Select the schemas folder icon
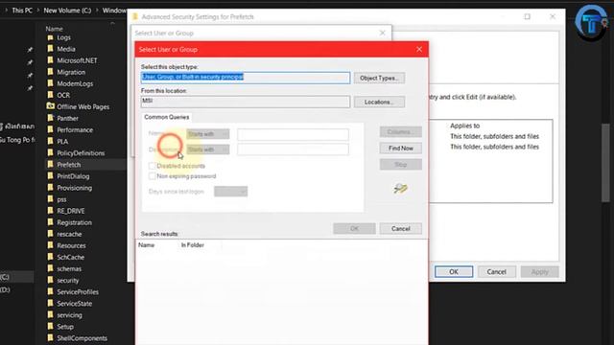614x345 pixels. coord(50,268)
